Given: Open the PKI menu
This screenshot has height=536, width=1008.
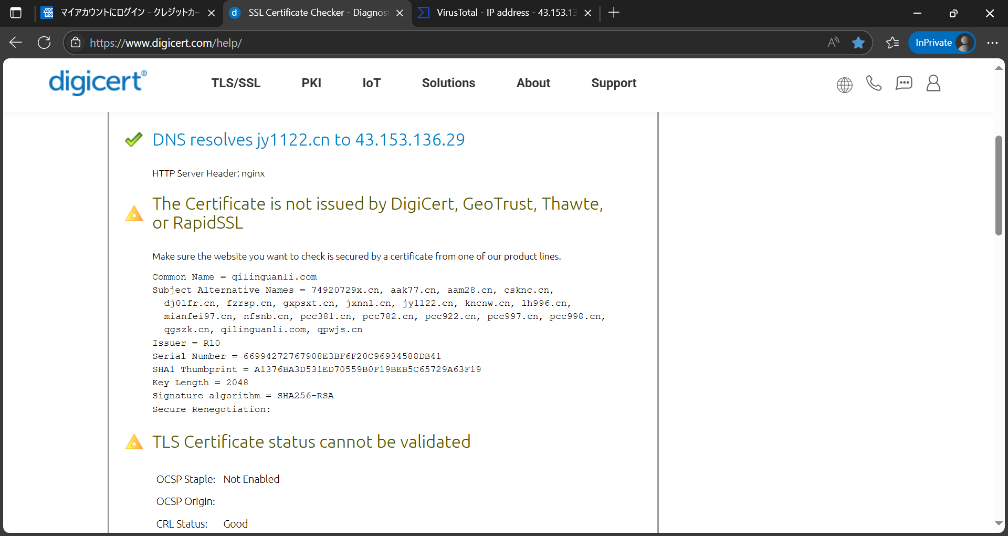Looking at the screenshot, I should [x=311, y=83].
